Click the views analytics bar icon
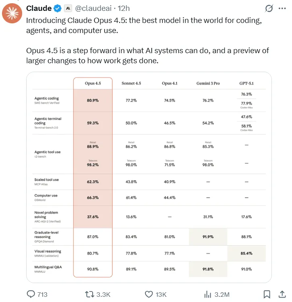This screenshot has height=302, width=292. [x=208, y=294]
